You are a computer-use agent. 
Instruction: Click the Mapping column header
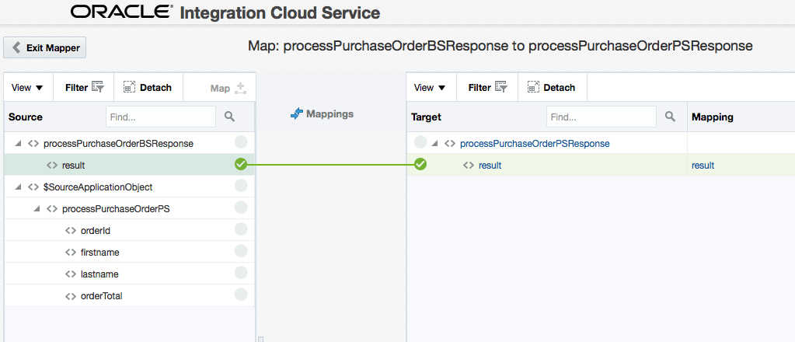(x=713, y=117)
